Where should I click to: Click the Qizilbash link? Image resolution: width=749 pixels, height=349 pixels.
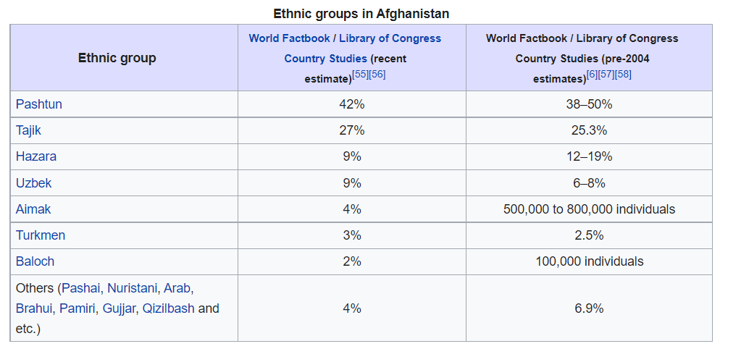[168, 308]
